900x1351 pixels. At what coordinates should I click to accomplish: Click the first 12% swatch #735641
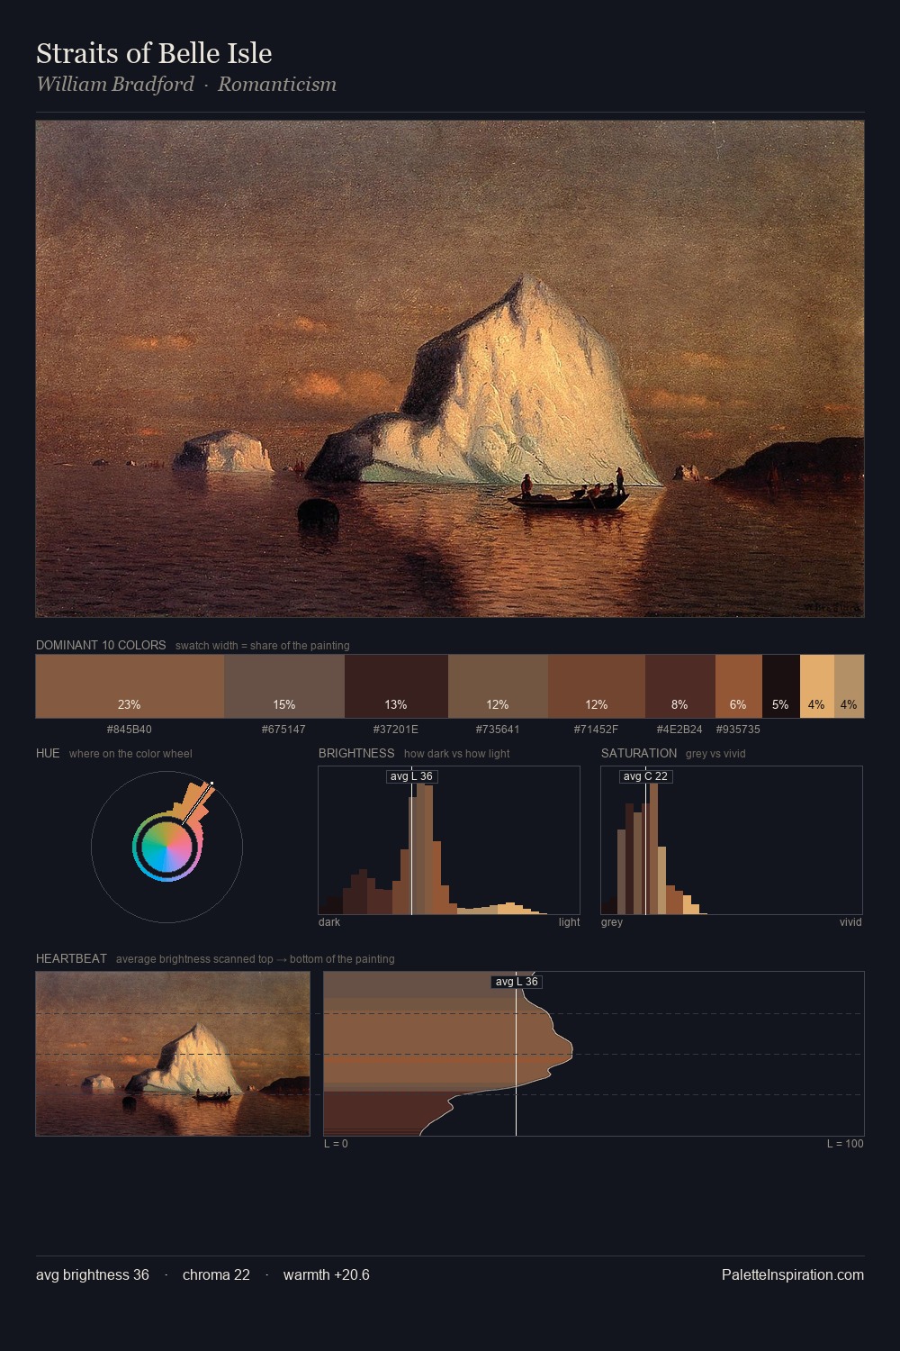click(498, 686)
